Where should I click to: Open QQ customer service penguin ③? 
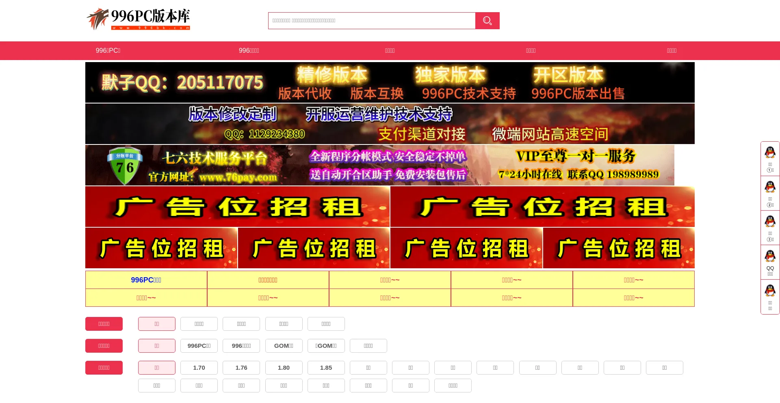click(770, 228)
